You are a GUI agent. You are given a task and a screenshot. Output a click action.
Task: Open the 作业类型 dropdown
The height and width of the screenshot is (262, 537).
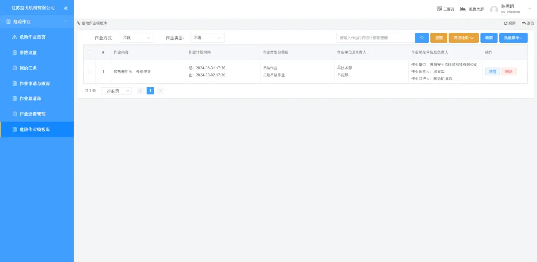pyautogui.click(x=207, y=38)
